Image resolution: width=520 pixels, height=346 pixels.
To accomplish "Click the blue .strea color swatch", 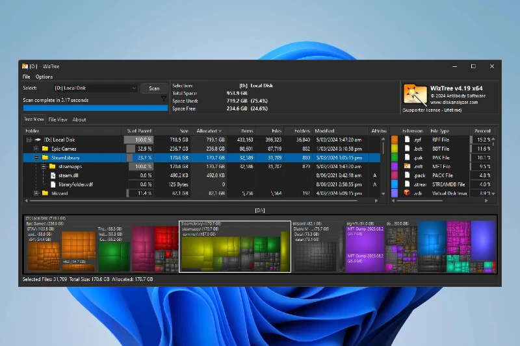I will (x=395, y=184).
